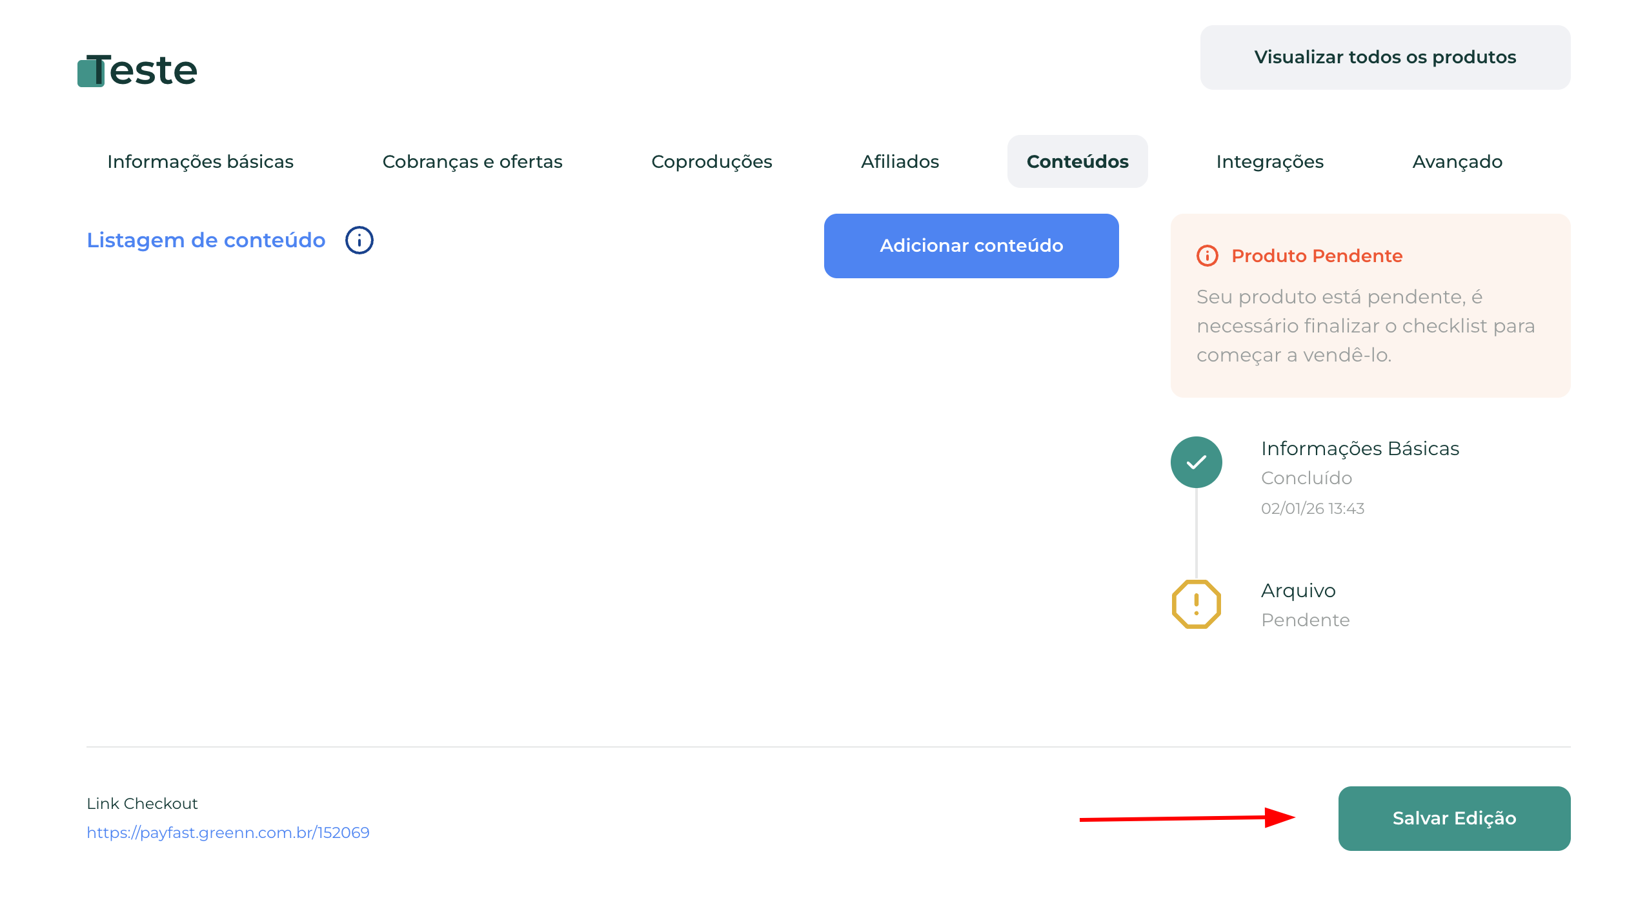Click Visualizar todos os produtos button

(1385, 57)
